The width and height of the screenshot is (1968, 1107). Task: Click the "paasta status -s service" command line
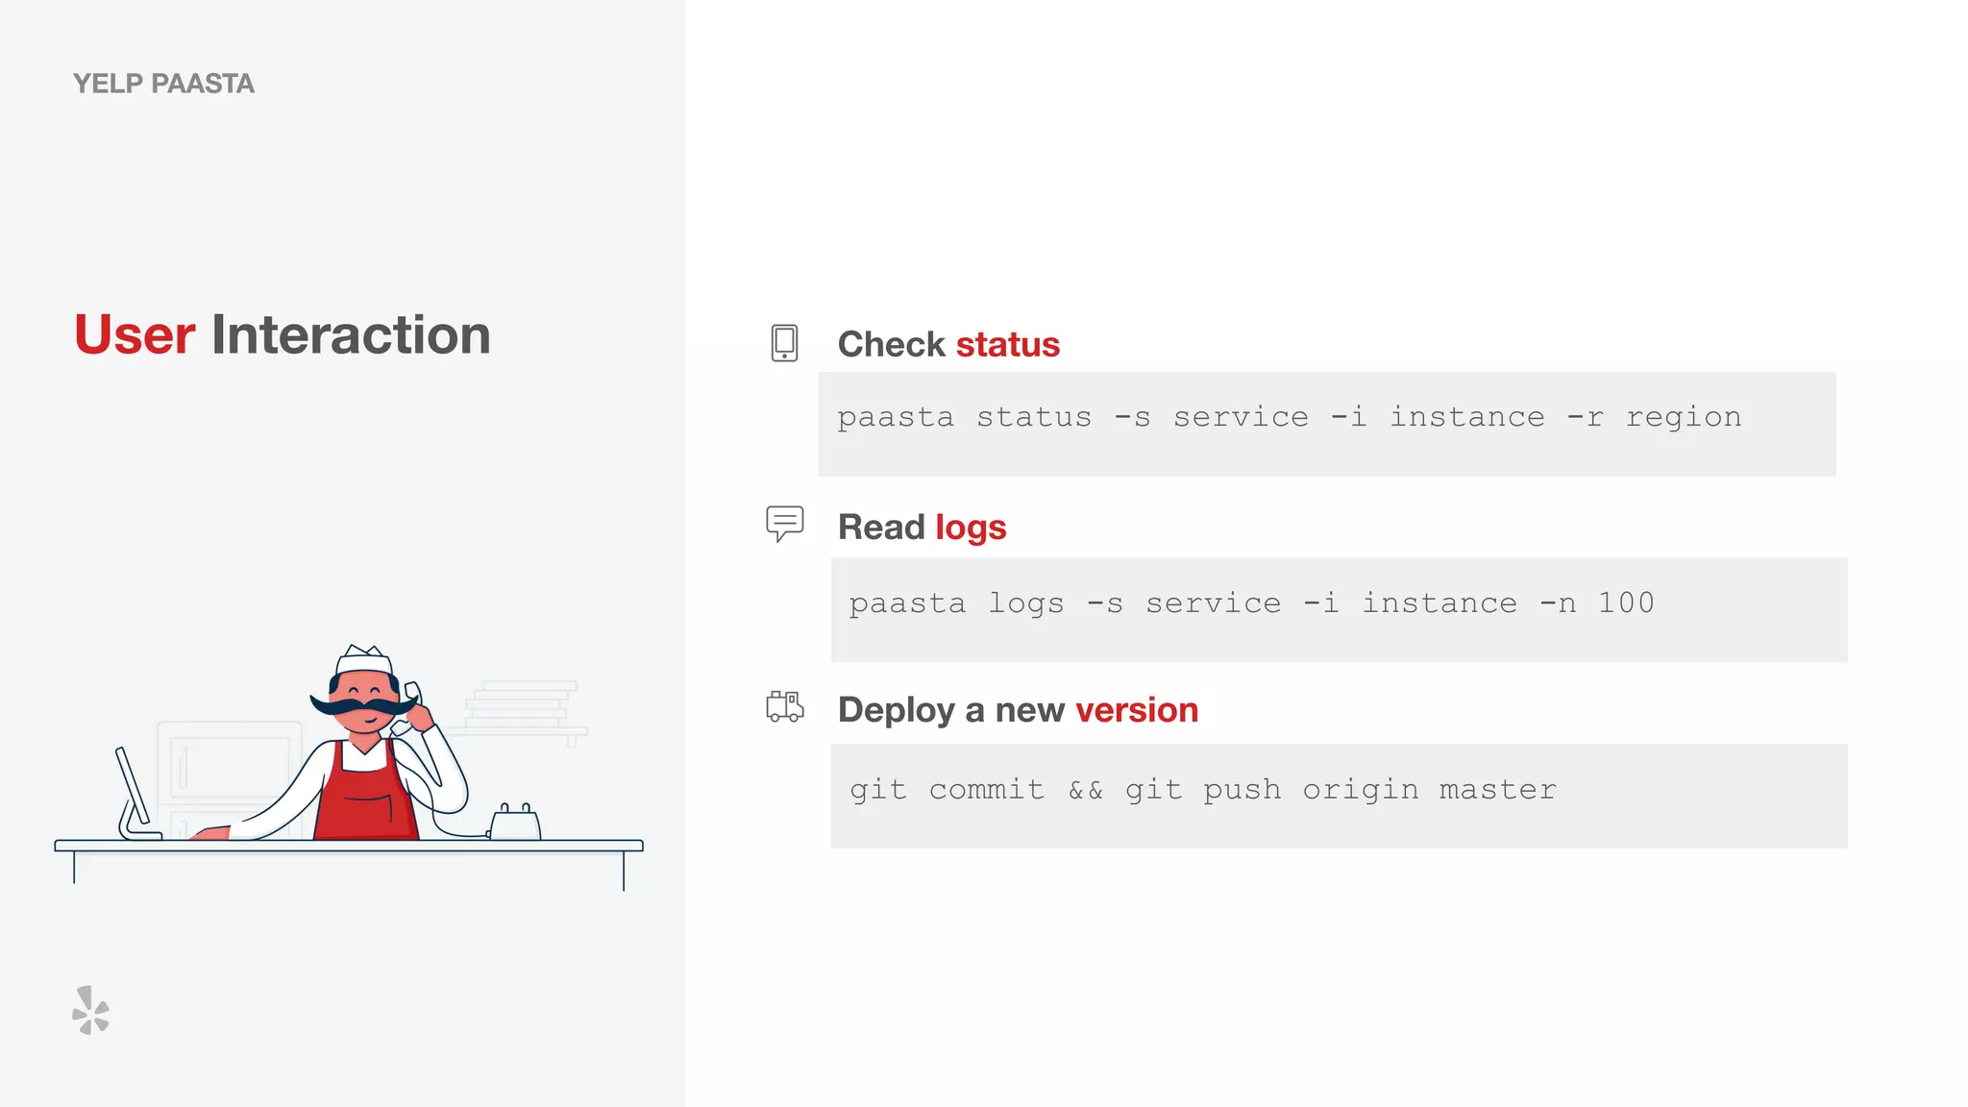click(1289, 417)
